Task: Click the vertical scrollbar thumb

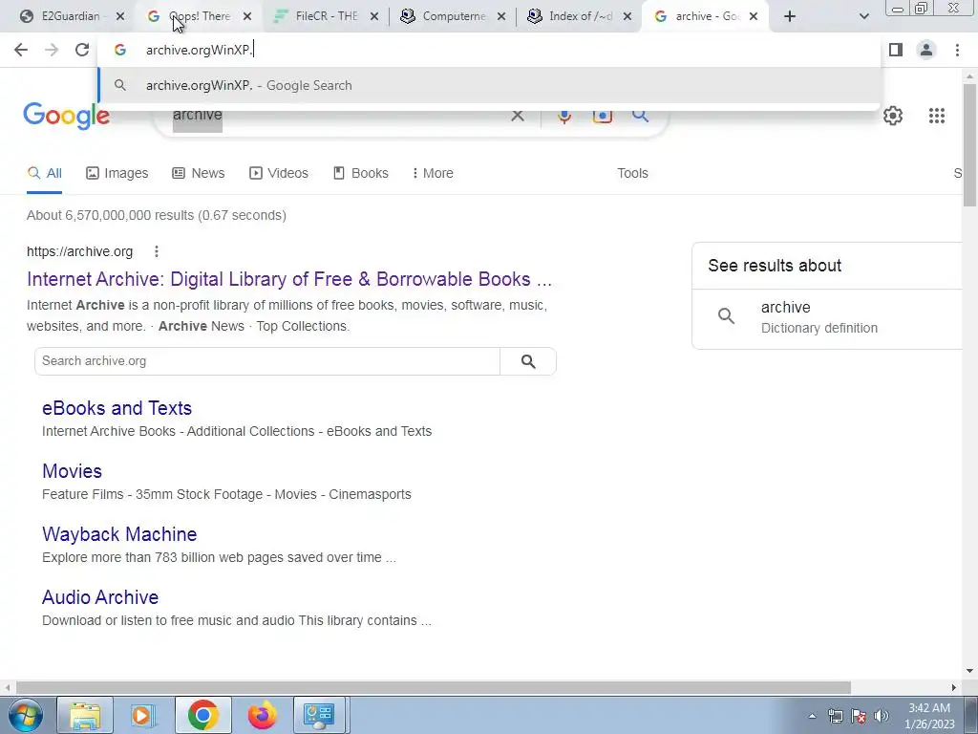Action: (x=969, y=145)
